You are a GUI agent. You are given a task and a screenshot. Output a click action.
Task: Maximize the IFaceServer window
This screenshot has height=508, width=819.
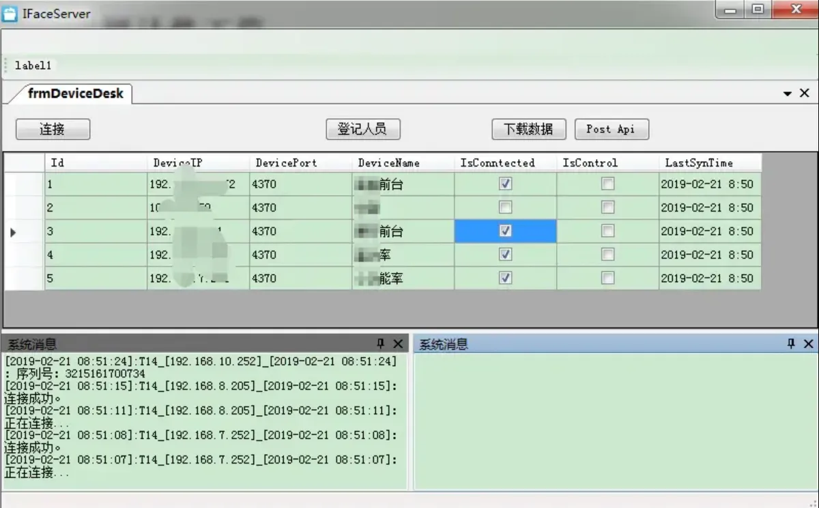pyautogui.click(x=758, y=10)
